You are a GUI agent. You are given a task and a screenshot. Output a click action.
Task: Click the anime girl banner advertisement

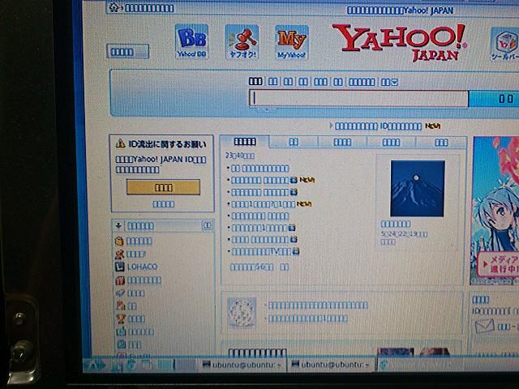(x=495, y=211)
